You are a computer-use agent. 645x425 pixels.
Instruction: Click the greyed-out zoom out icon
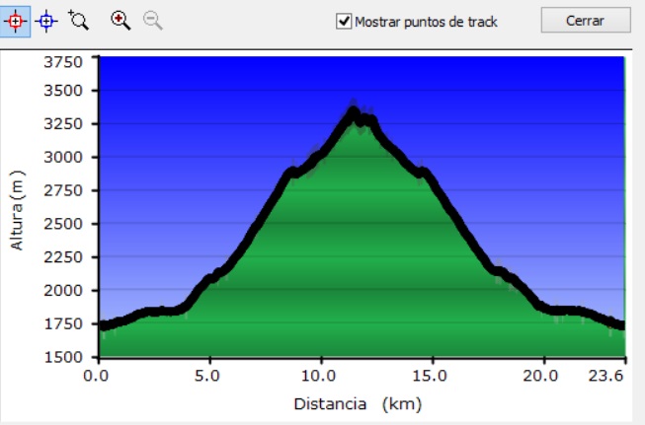[x=152, y=21]
